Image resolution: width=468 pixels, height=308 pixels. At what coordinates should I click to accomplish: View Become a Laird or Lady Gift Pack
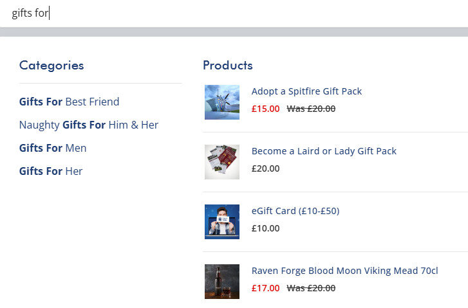(x=324, y=151)
